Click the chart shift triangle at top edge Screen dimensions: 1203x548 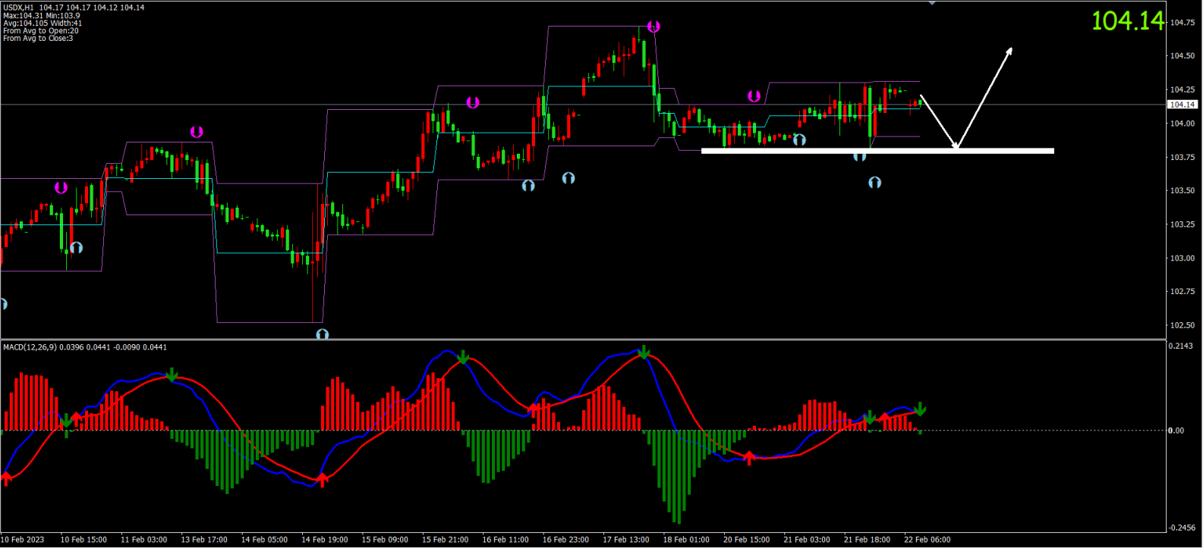932,3
